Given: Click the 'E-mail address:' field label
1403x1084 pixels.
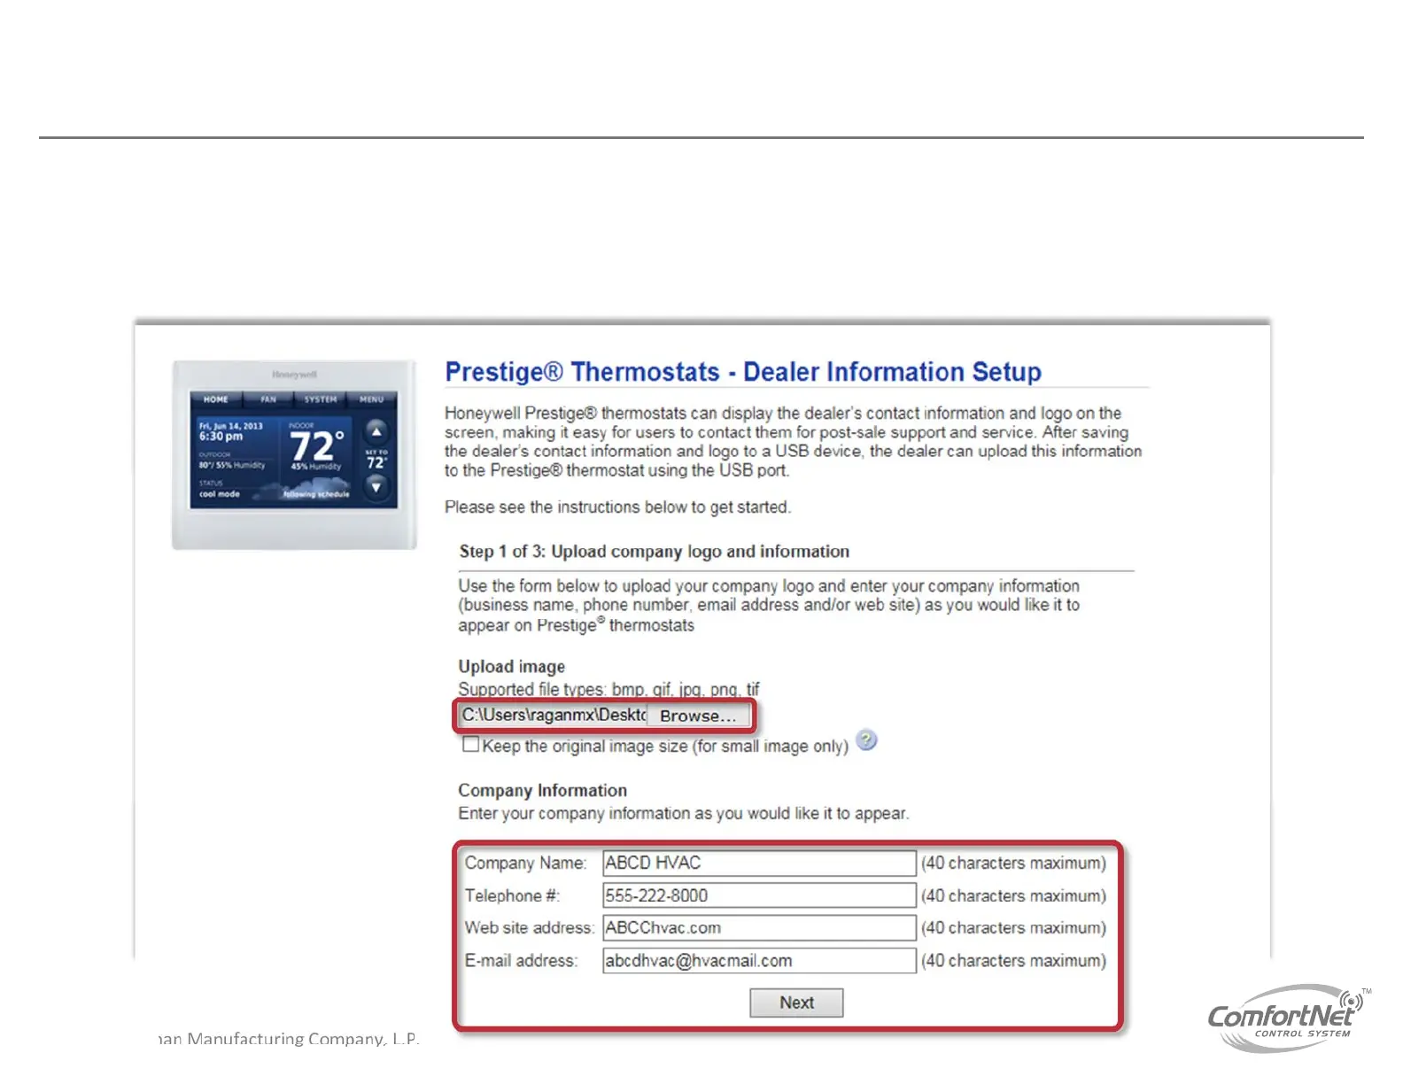Looking at the screenshot, I should click(x=521, y=961).
